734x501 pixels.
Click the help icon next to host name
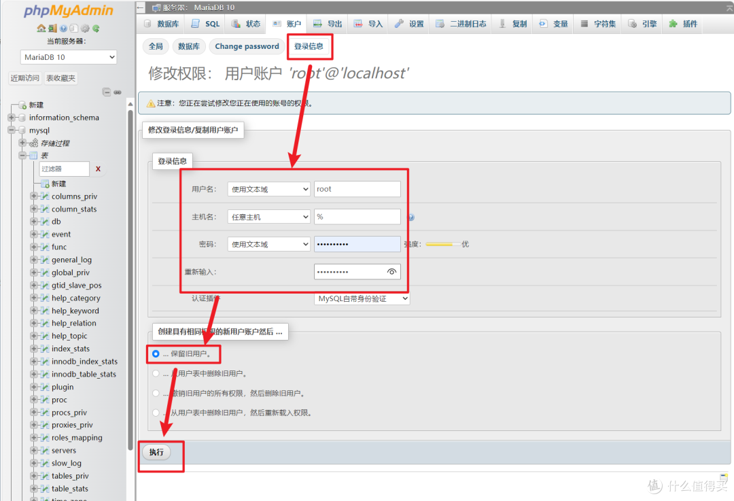[x=411, y=218]
